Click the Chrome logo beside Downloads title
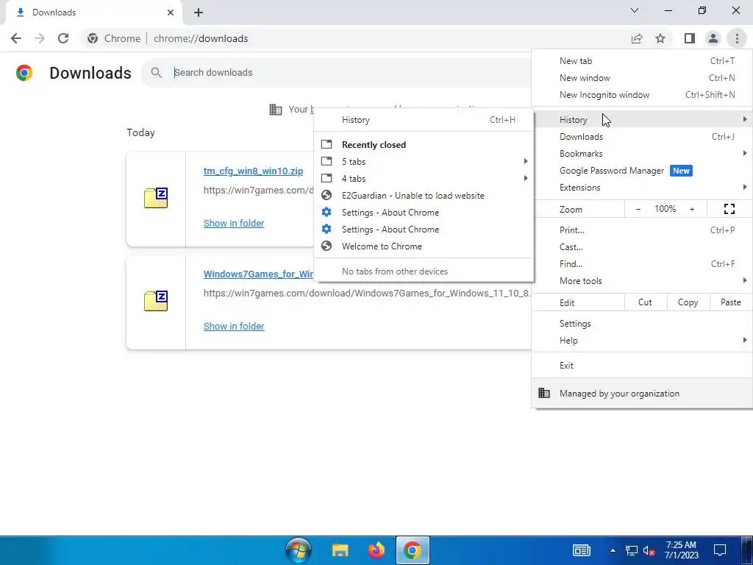 (x=24, y=73)
